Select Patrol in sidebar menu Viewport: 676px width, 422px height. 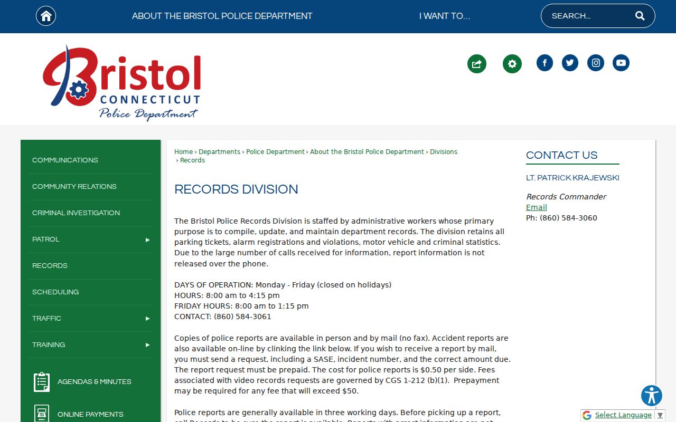(x=46, y=239)
